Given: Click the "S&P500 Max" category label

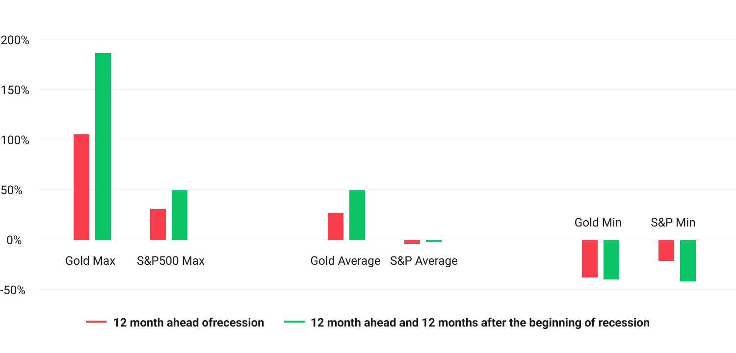Looking at the screenshot, I should click(x=171, y=260).
